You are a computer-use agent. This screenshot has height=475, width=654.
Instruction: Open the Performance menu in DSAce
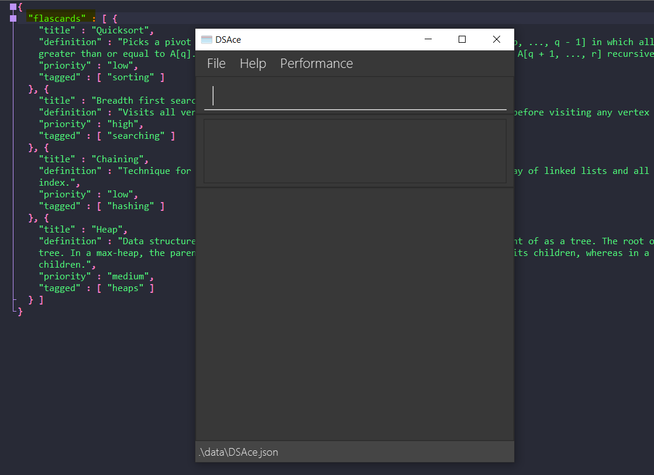click(x=316, y=63)
